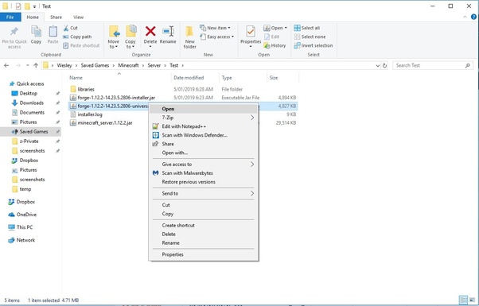Screen dimensions: 479x306
Task: Click Copy path in ribbon
Action: coord(77,37)
